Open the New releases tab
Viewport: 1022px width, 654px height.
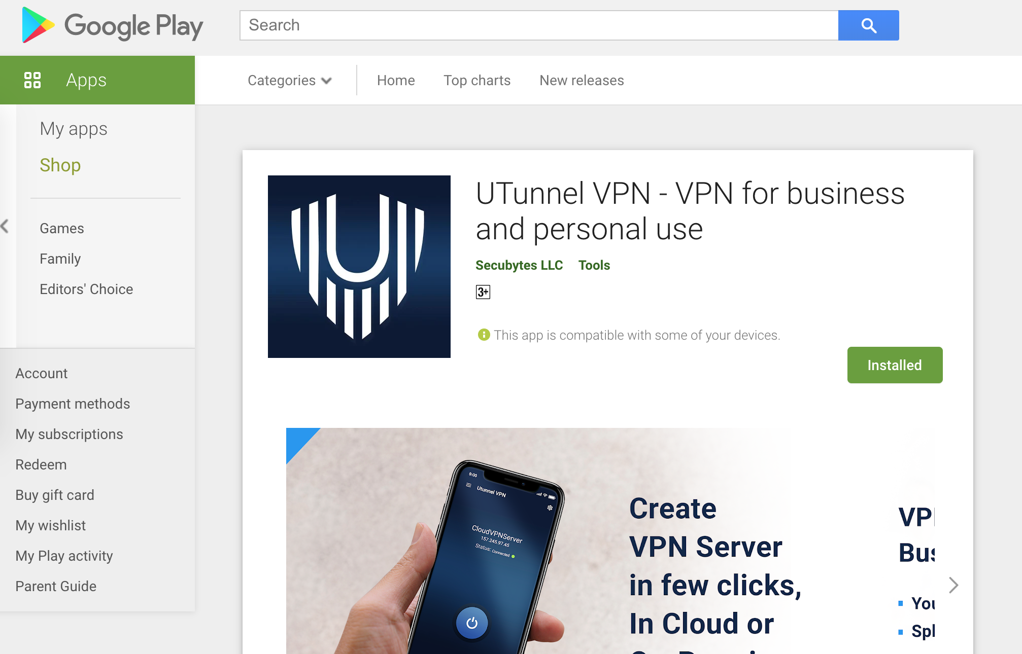point(581,80)
